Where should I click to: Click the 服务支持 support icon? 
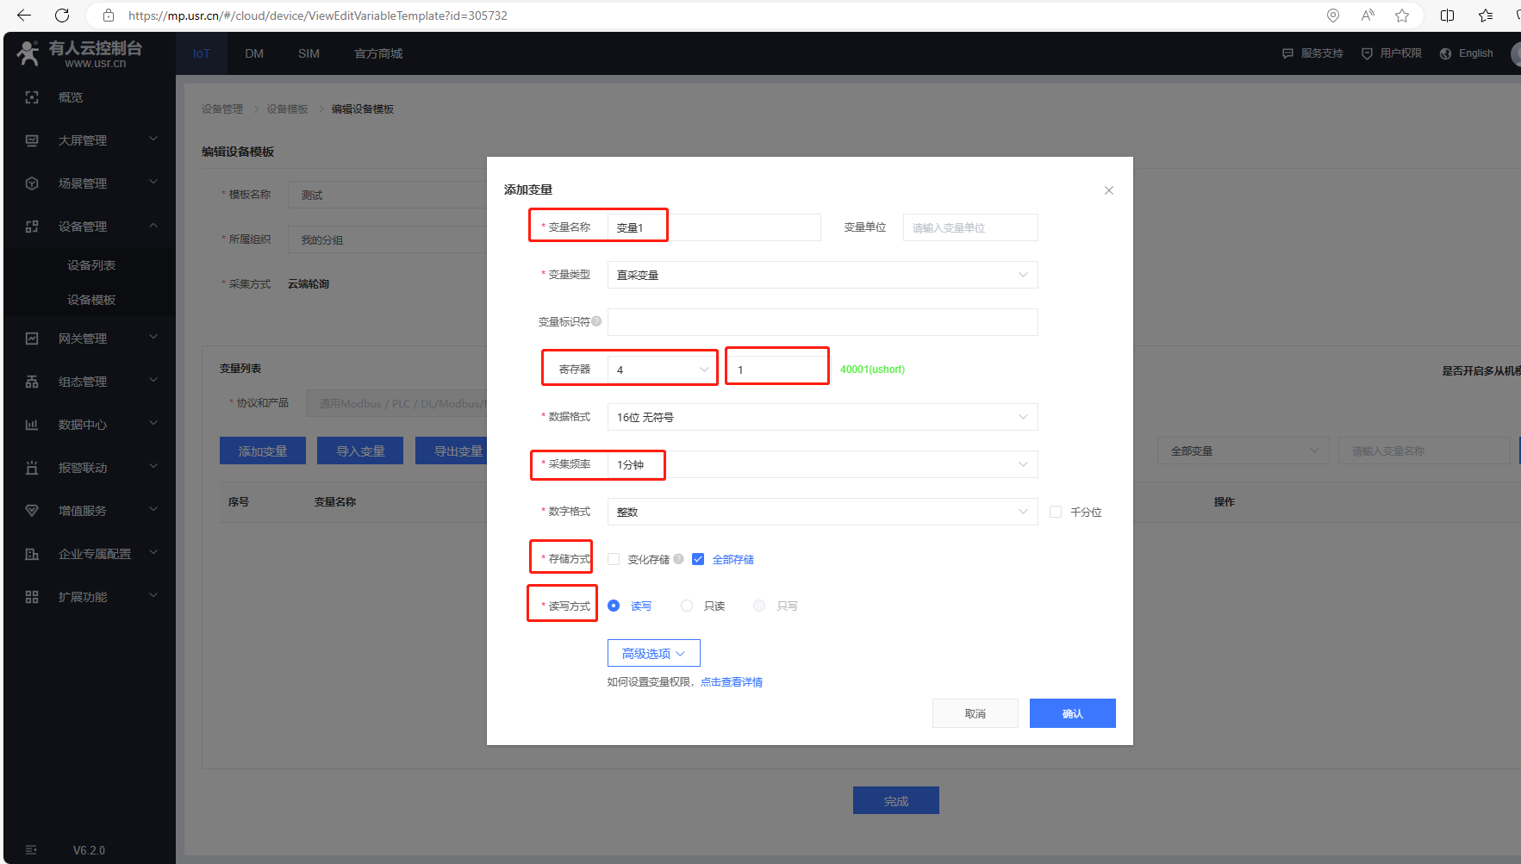(x=1287, y=53)
